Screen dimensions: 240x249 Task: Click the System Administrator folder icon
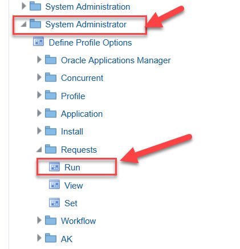(35, 24)
